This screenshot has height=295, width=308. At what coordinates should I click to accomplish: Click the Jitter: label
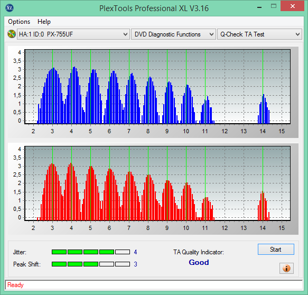20,252
